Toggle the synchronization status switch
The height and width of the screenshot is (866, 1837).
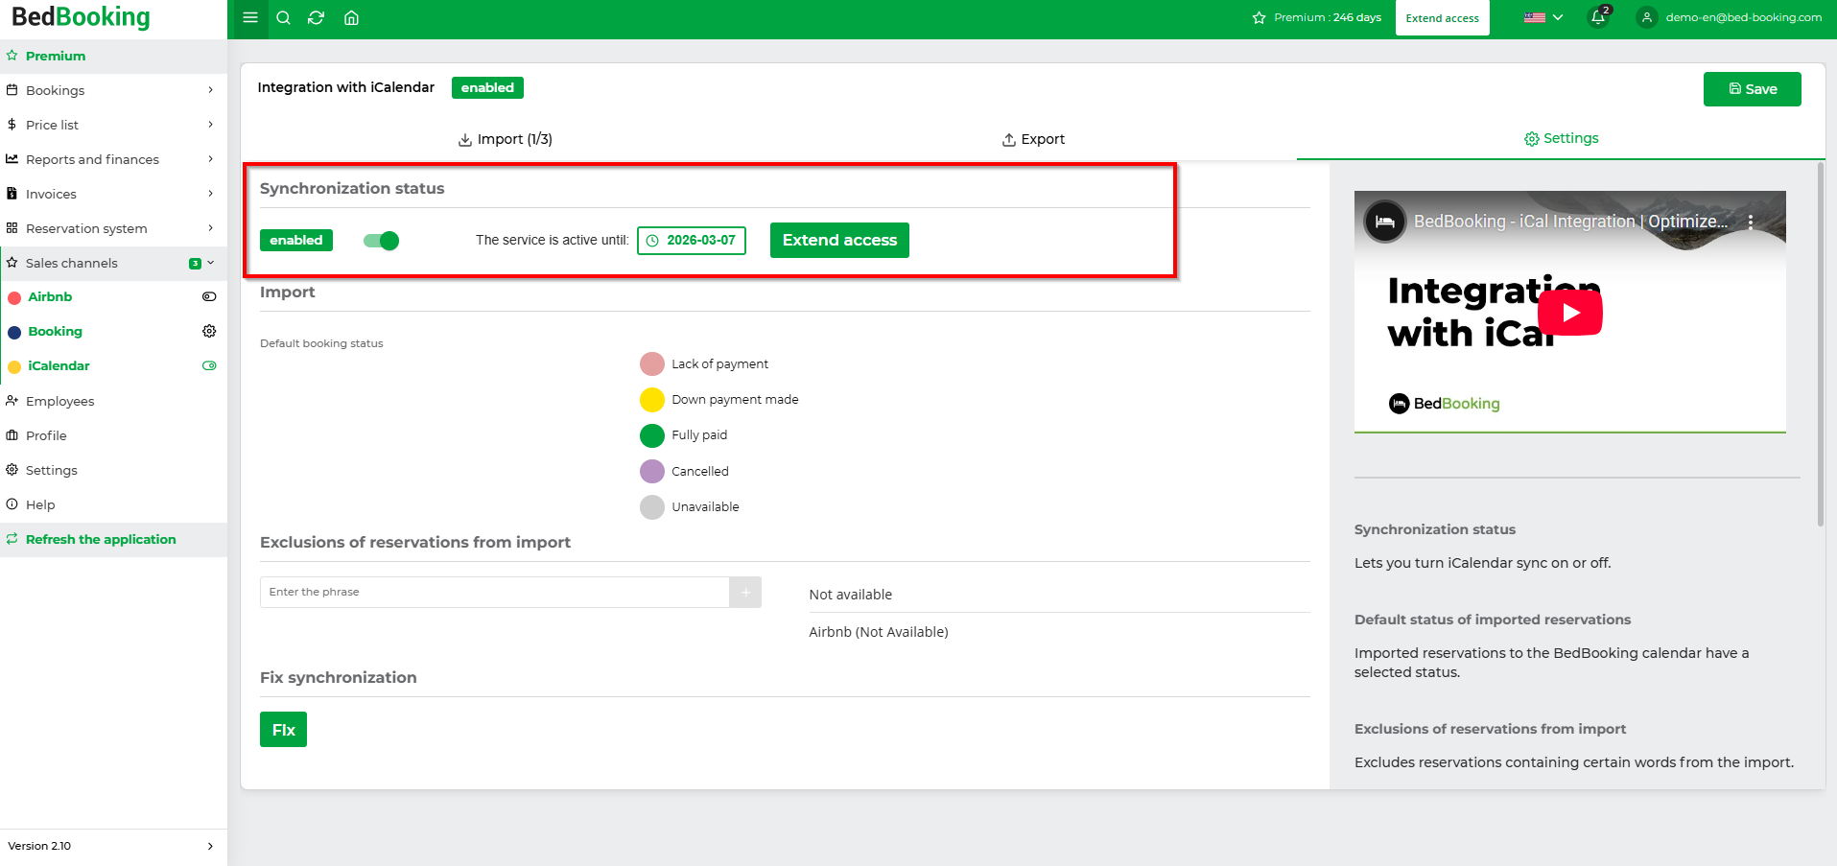pos(381,241)
